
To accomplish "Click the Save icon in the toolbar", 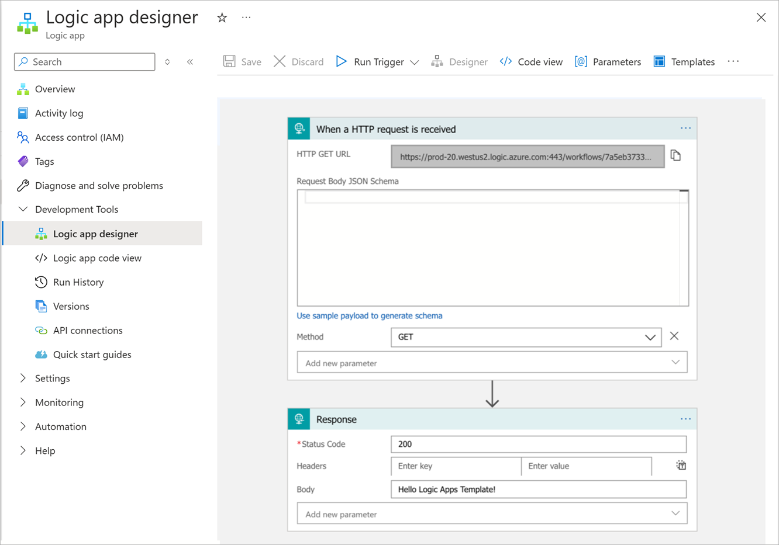I will pyautogui.click(x=229, y=61).
